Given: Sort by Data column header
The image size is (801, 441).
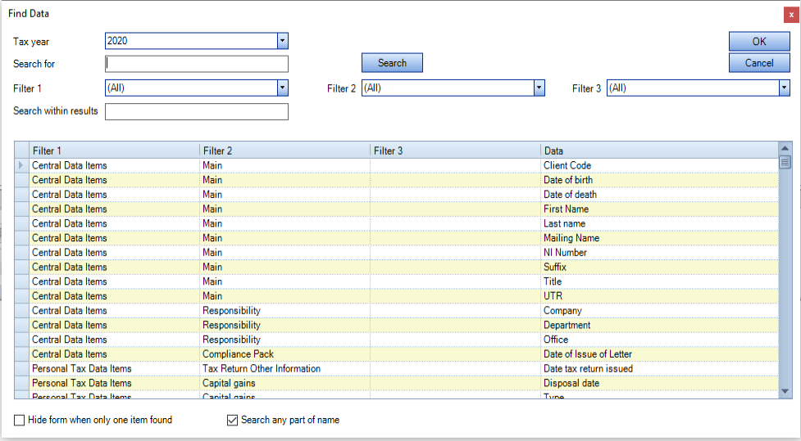Looking at the screenshot, I should 659,151.
